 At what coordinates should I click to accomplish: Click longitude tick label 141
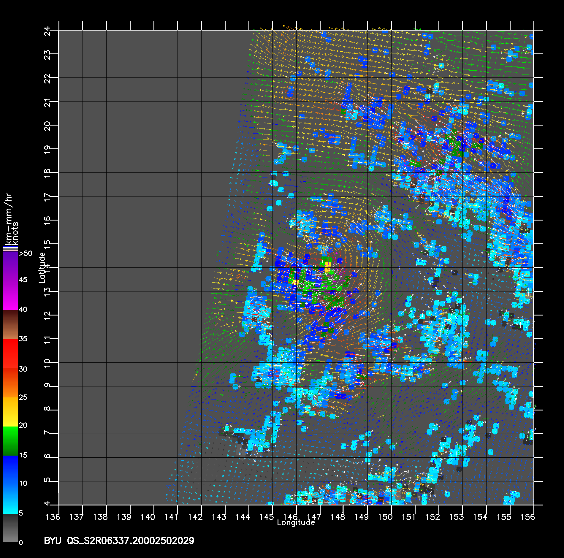point(171,517)
